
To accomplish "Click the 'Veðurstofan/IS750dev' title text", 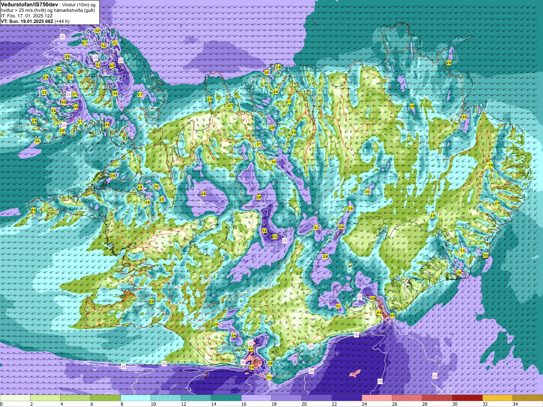I will tap(30, 4).
